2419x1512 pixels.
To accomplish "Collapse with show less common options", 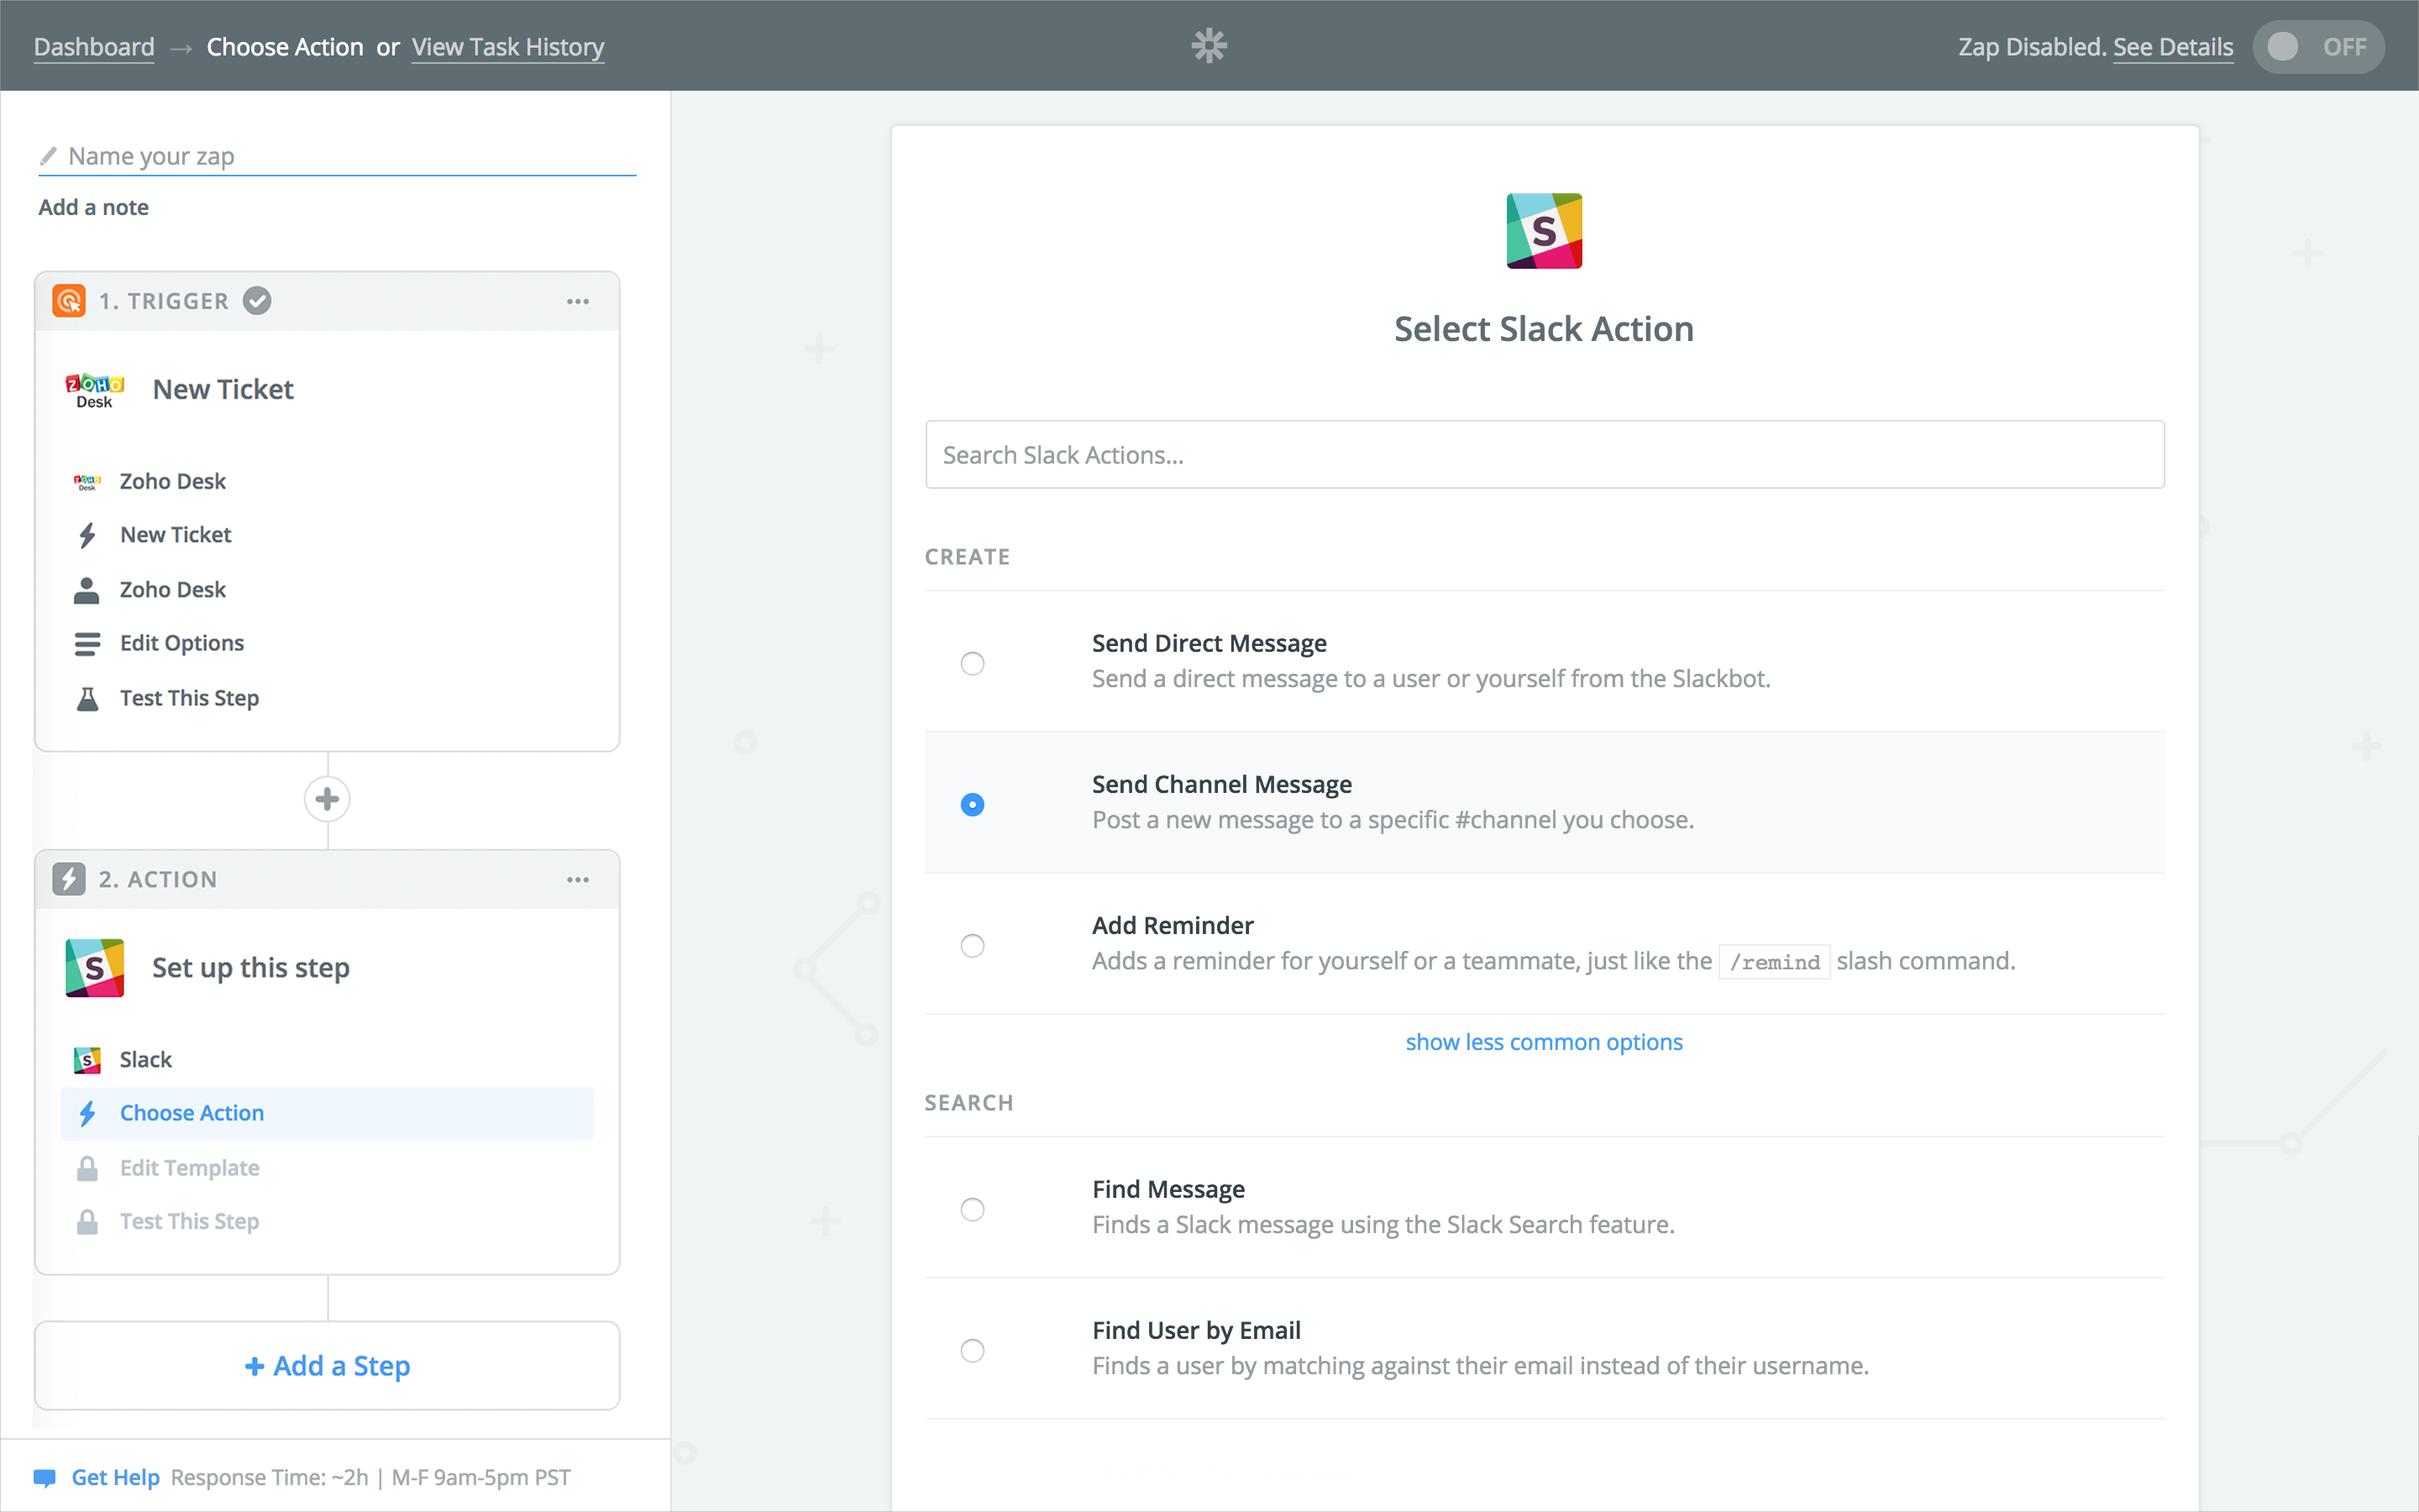I will (x=1543, y=1042).
